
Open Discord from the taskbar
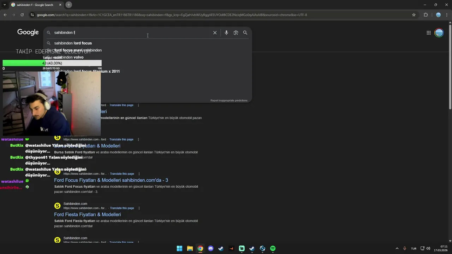coord(211,248)
